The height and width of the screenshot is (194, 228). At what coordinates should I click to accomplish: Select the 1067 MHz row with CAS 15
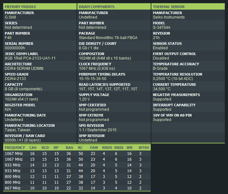[x=77, y=159]
